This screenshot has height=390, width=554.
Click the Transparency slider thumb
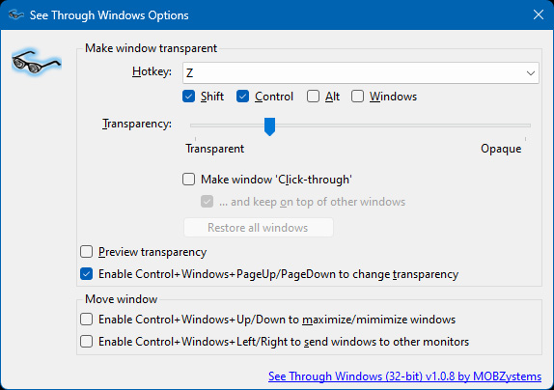point(269,126)
